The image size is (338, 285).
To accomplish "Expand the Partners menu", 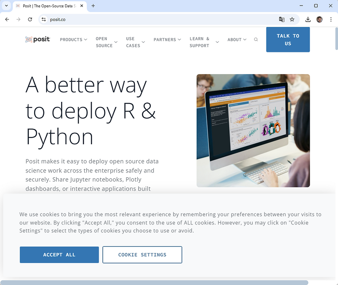I will [167, 40].
